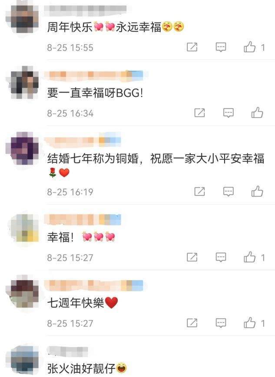Repost the 要一直幸福呀BGG comment
This screenshot has height=377, width=275.
click(199, 112)
